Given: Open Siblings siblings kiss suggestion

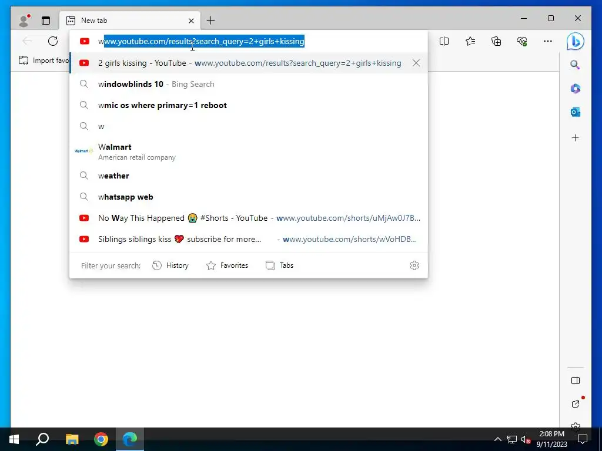Looking at the screenshot, I should coord(249,239).
